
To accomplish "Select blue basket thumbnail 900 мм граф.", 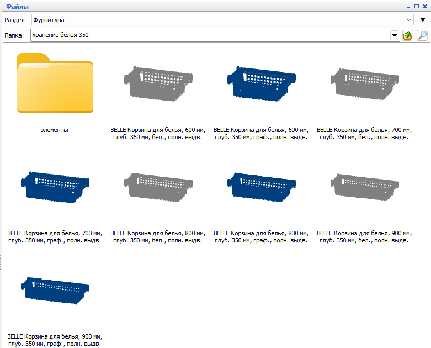I will [55, 290].
